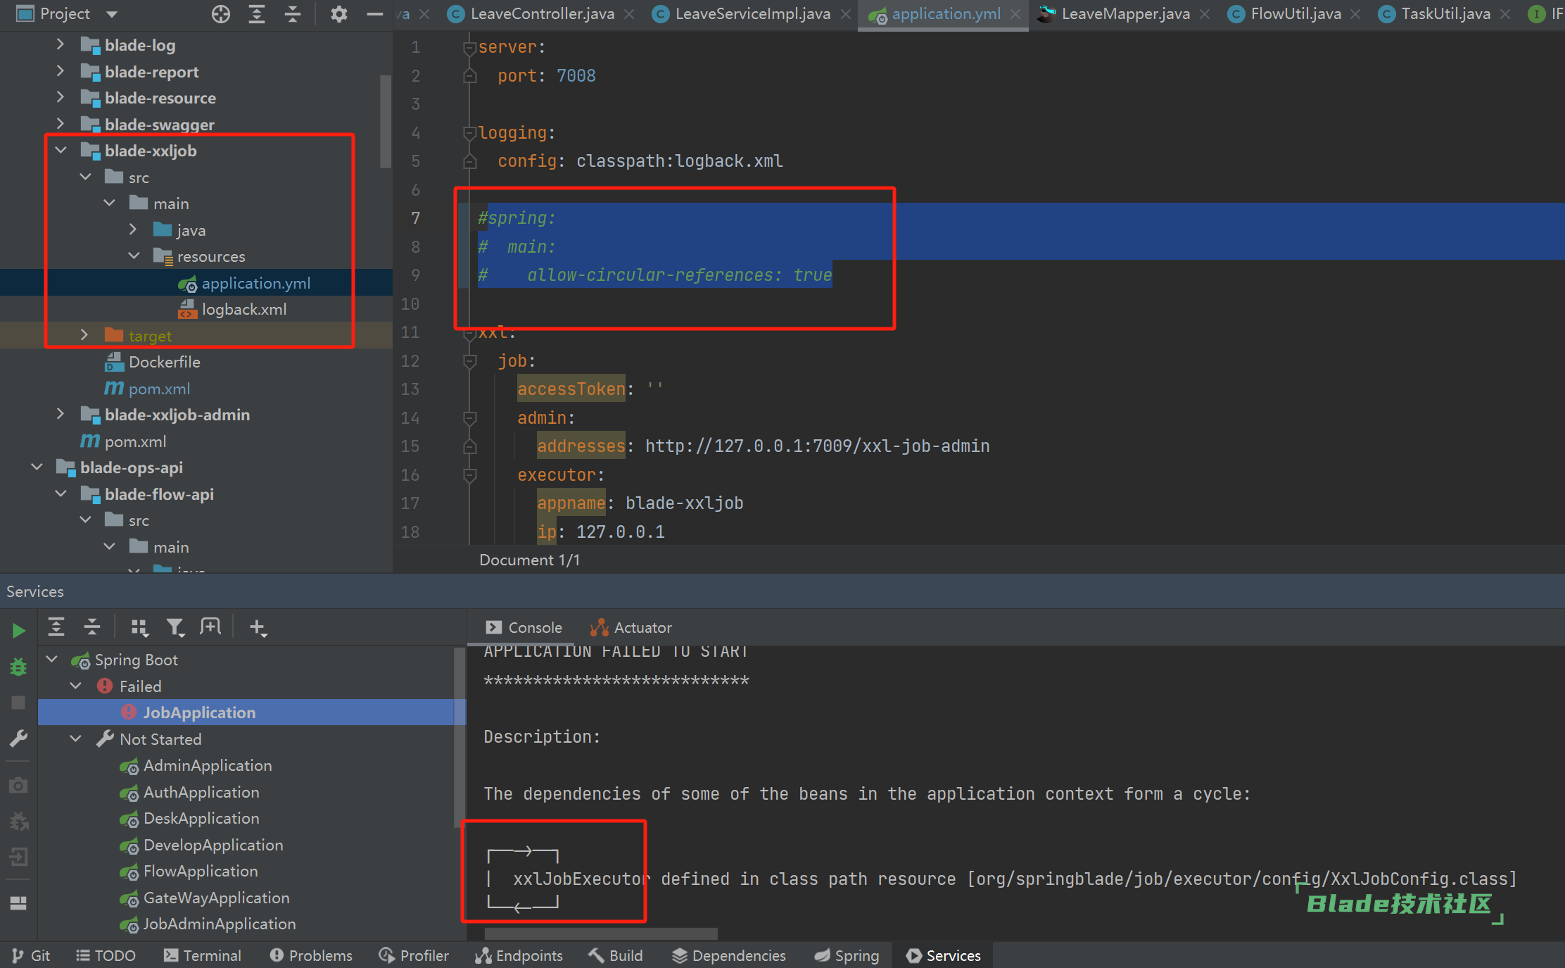
Task: Close the FlowUtil.java tab
Action: tap(1355, 14)
